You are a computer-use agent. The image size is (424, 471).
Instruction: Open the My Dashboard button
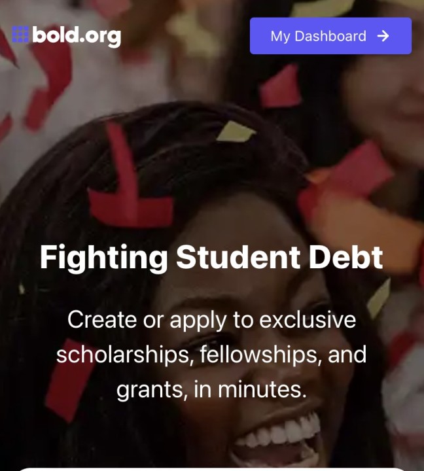coord(330,36)
